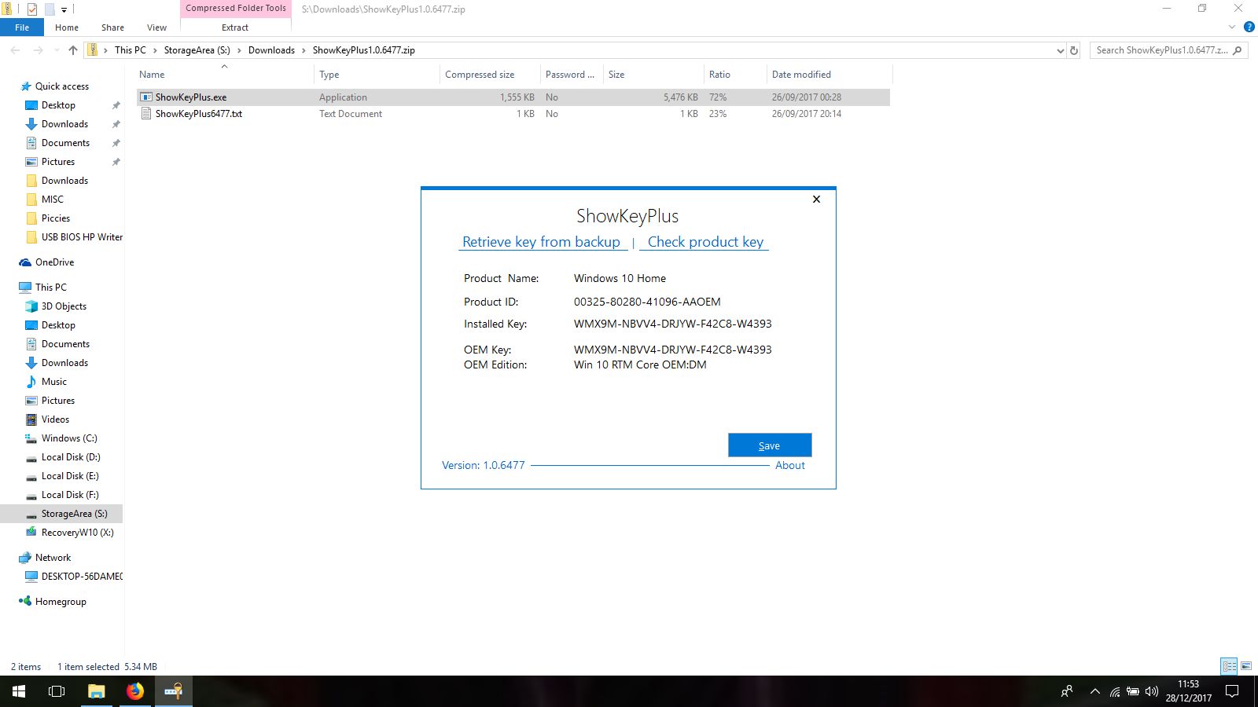Screen dimensions: 1258x707
Task: Open Windows (C:) drive
Action: [x=69, y=438]
